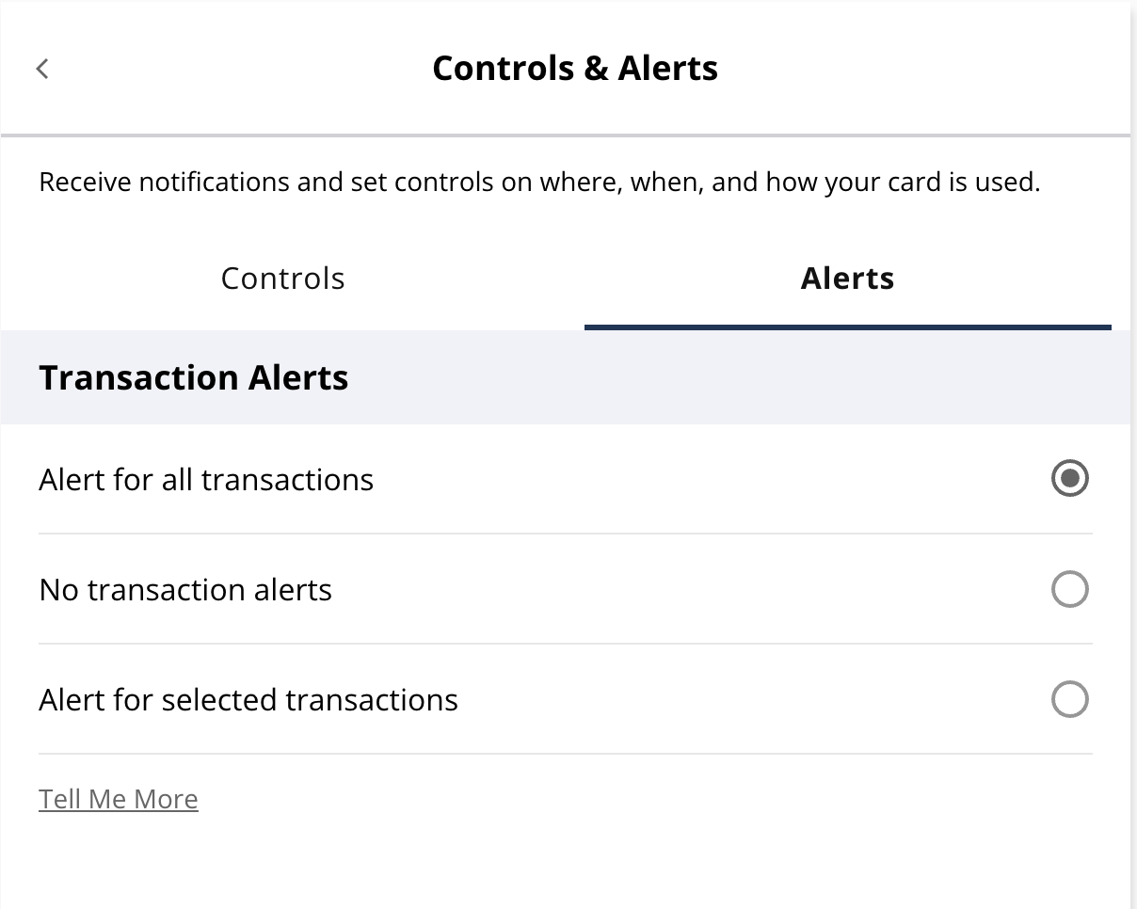The image size is (1137, 909).
Task: Select the "Transaction Alerts" section heading
Action: [x=194, y=377]
